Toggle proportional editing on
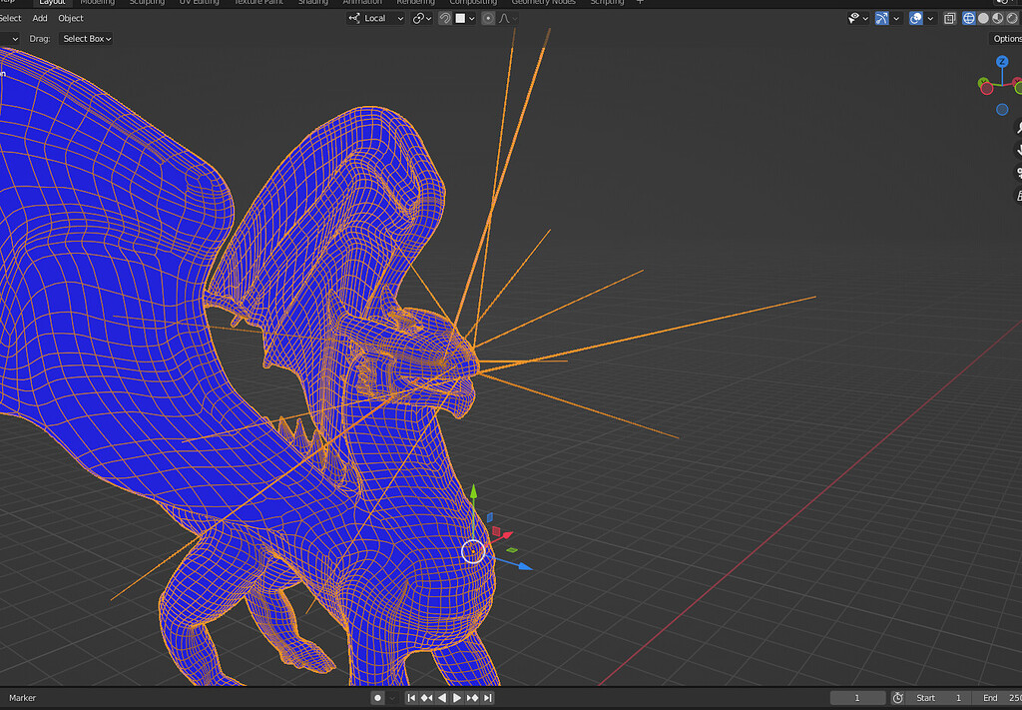 pos(488,18)
